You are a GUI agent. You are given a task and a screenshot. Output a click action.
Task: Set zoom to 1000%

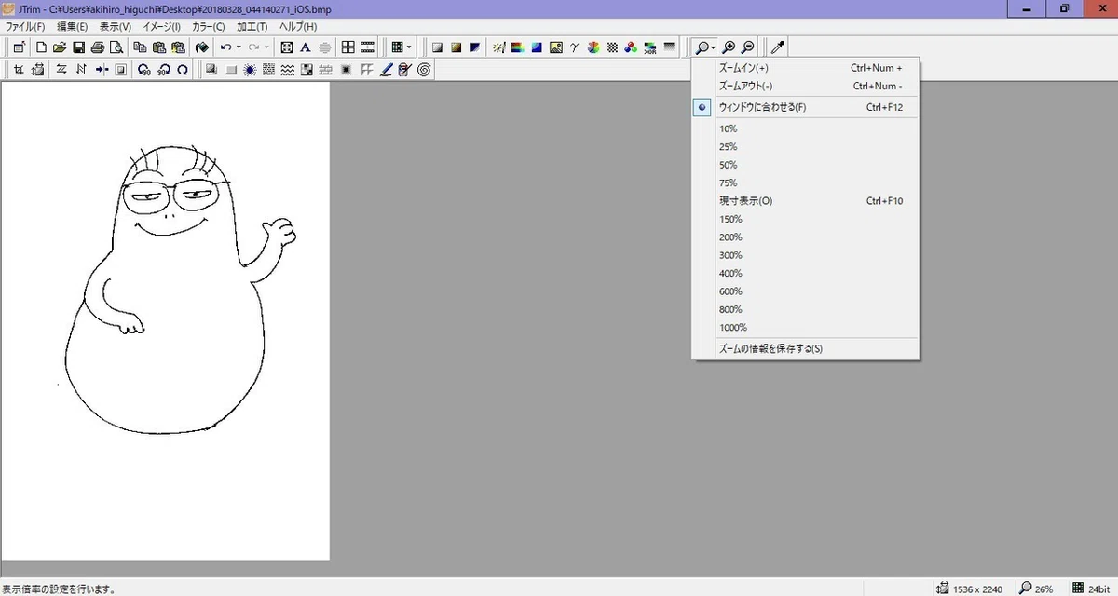(x=805, y=328)
